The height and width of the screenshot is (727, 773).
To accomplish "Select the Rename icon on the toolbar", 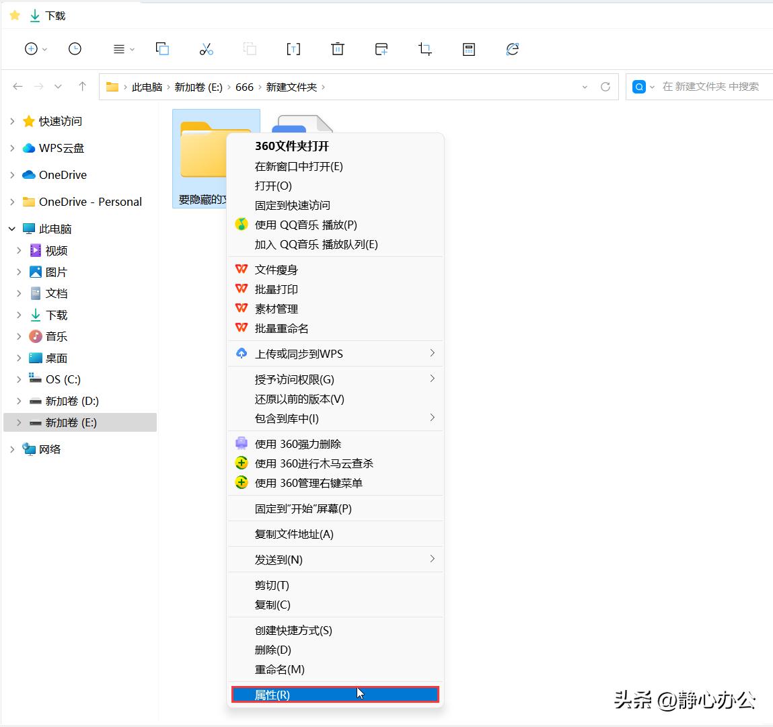I will pos(293,48).
